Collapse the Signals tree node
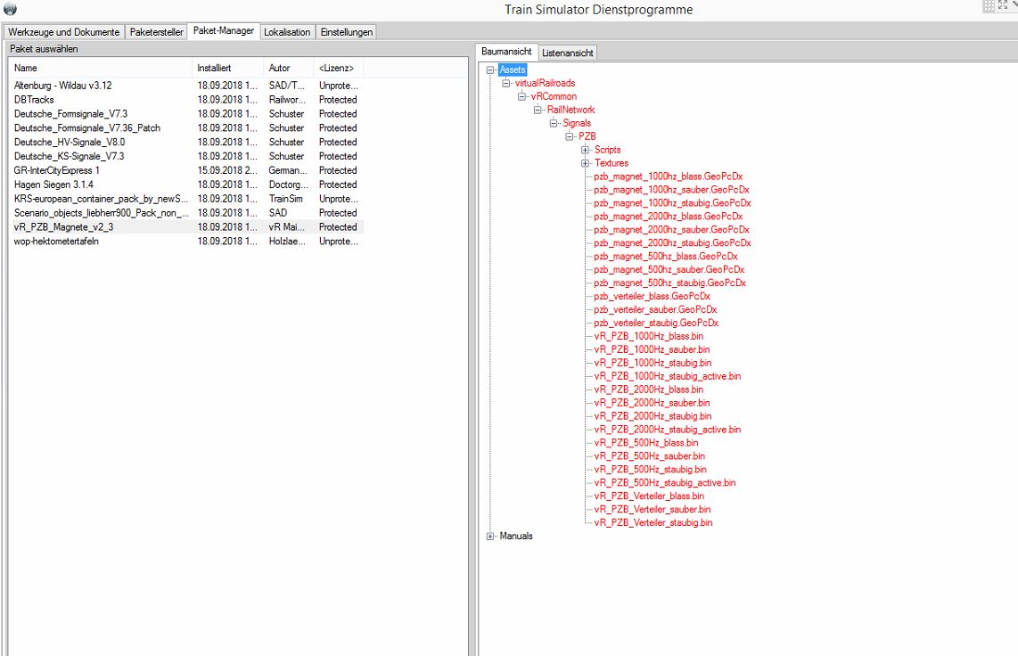 [554, 123]
